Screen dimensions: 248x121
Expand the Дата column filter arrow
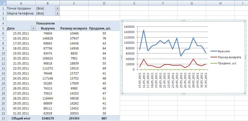coord(33,28)
